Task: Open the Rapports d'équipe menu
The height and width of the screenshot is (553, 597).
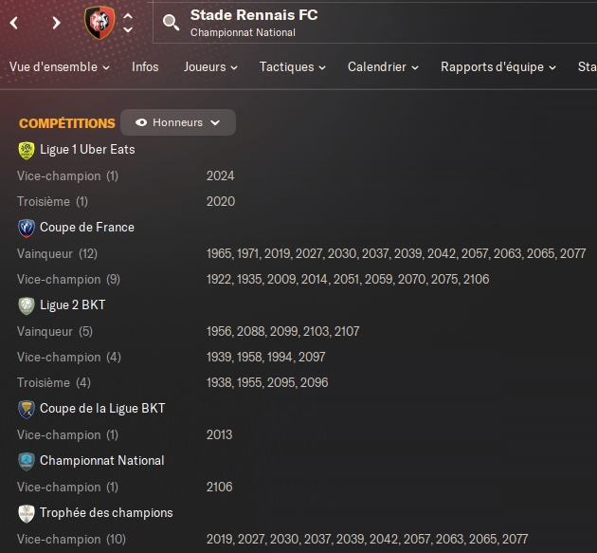Action: [497, 67]
